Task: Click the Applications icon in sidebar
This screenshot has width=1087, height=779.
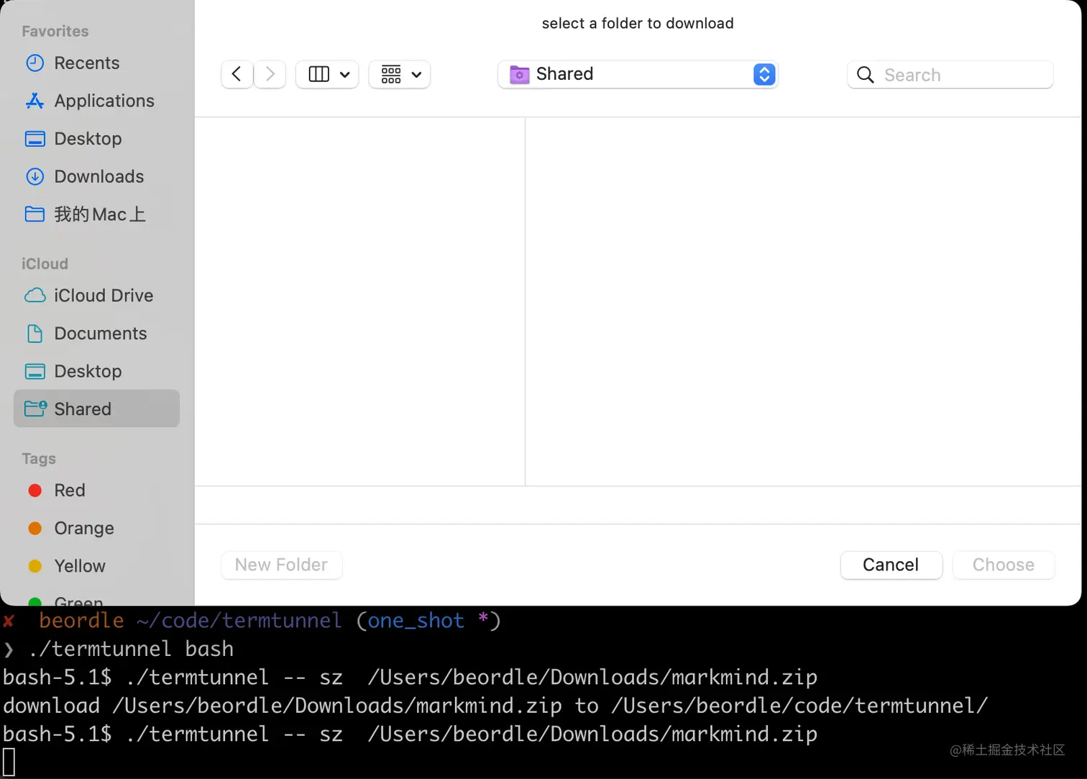Action: [35, 101]
